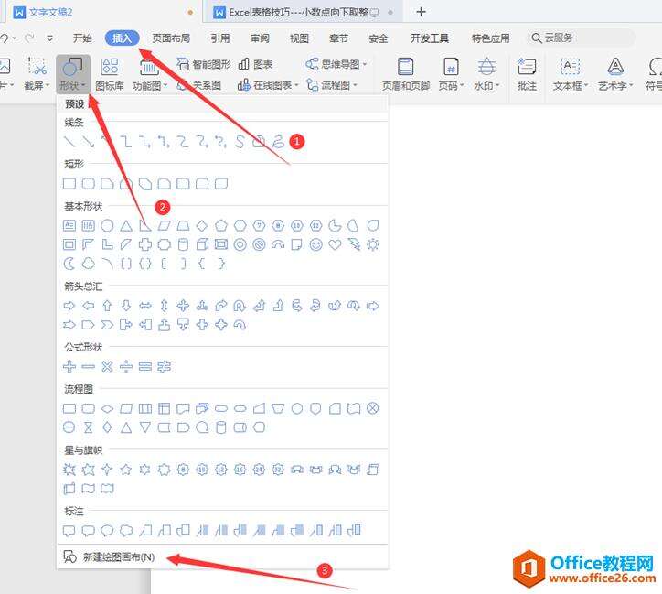Viewport: 662px width, 594px height.
Task: Open the 安全 tab
Action: (x=379, y=38)
